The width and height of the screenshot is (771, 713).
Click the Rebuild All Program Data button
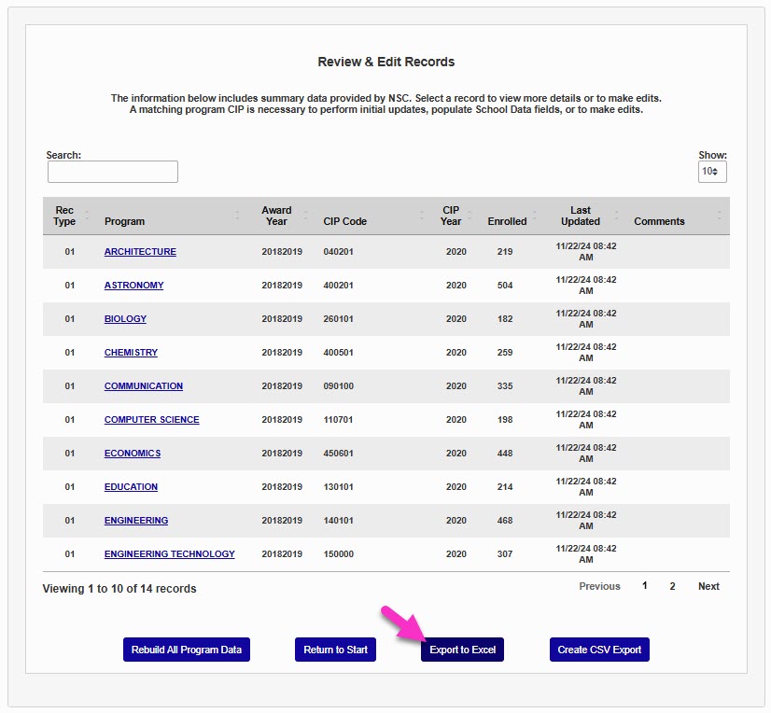187,650
